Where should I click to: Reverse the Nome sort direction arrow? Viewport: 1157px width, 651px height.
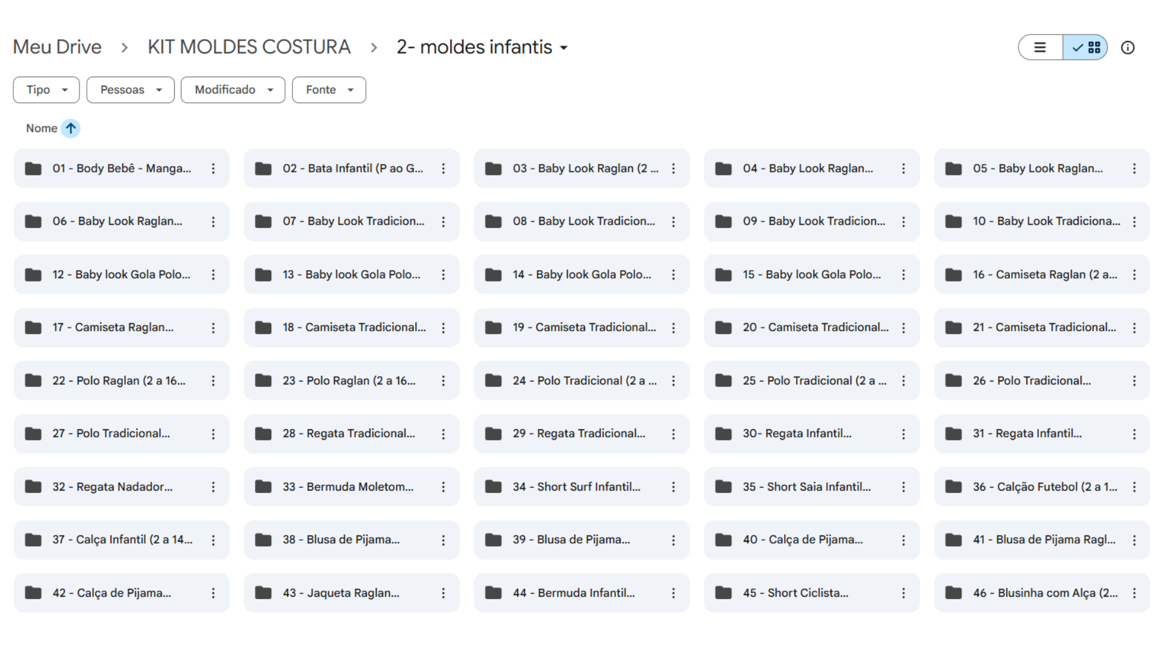coord(71,128)
